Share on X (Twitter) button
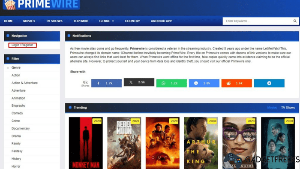Viewport: 300px width, 169px height. tap(139, 82)
